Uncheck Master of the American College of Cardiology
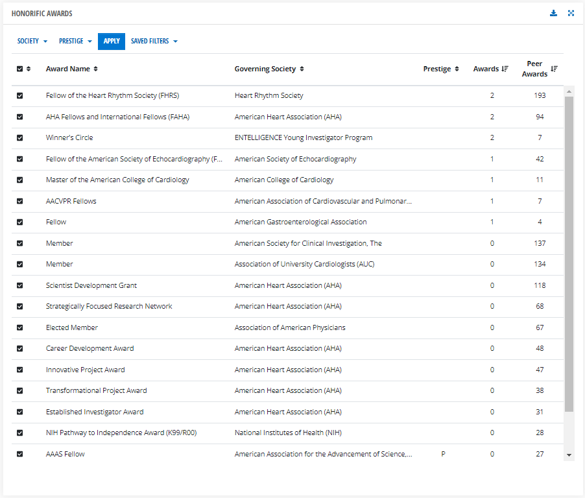 click(19, 180)
